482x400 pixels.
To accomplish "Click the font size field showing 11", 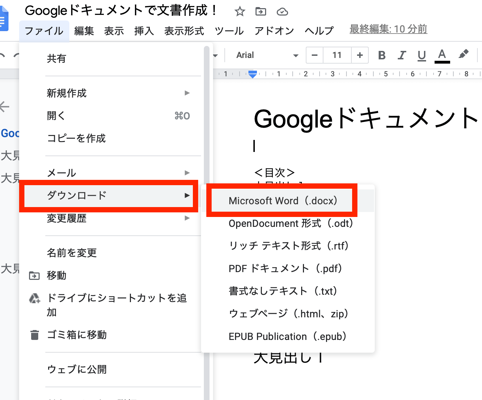I will pos(337,55).
